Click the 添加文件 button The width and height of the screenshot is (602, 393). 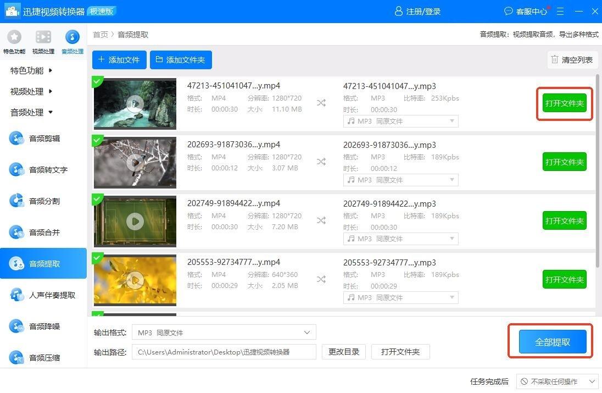pos(119,60)
